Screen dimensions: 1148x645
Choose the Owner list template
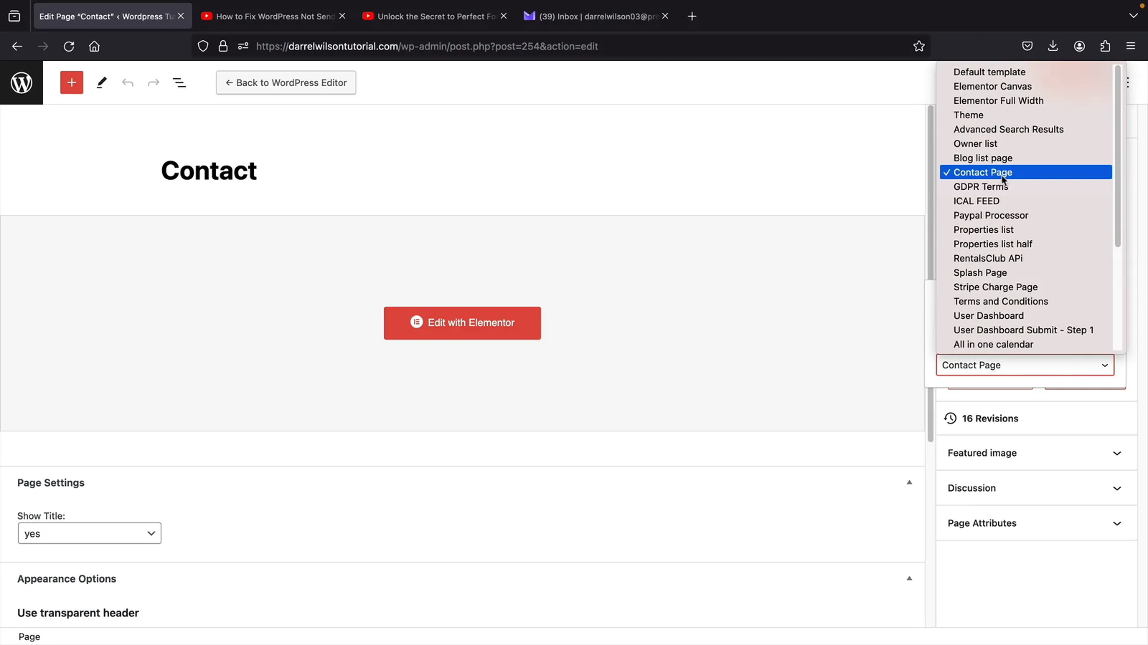(x=1025, y=143)
